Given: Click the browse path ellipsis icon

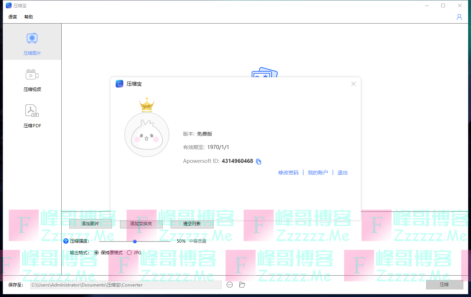Looking at the screenshot, I should click(230, 285).
